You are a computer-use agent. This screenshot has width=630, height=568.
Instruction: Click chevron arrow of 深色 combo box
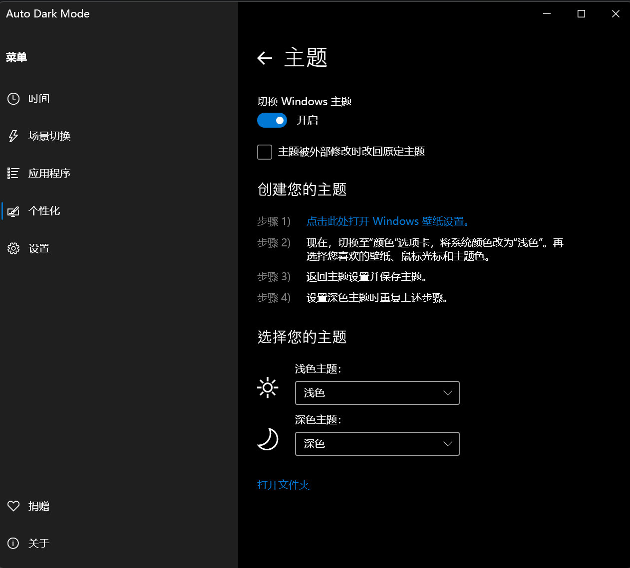[448, 444]
